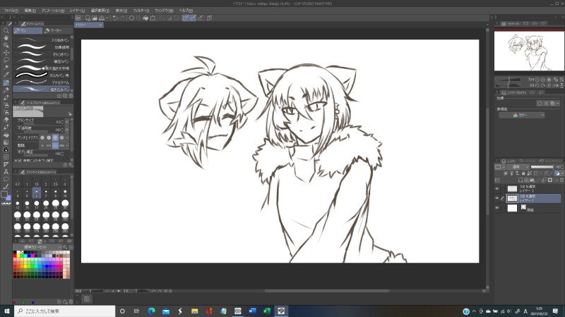This screenshot has height=317, width=565.
Task: Select the Move Layer tool
Action: click(x=6, y=52)
